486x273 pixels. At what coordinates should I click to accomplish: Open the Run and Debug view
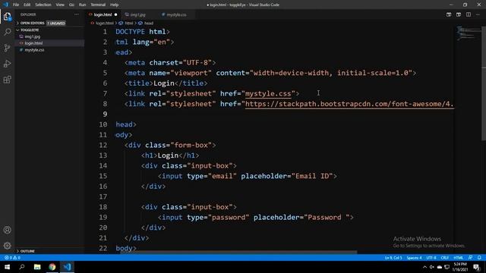7,64
